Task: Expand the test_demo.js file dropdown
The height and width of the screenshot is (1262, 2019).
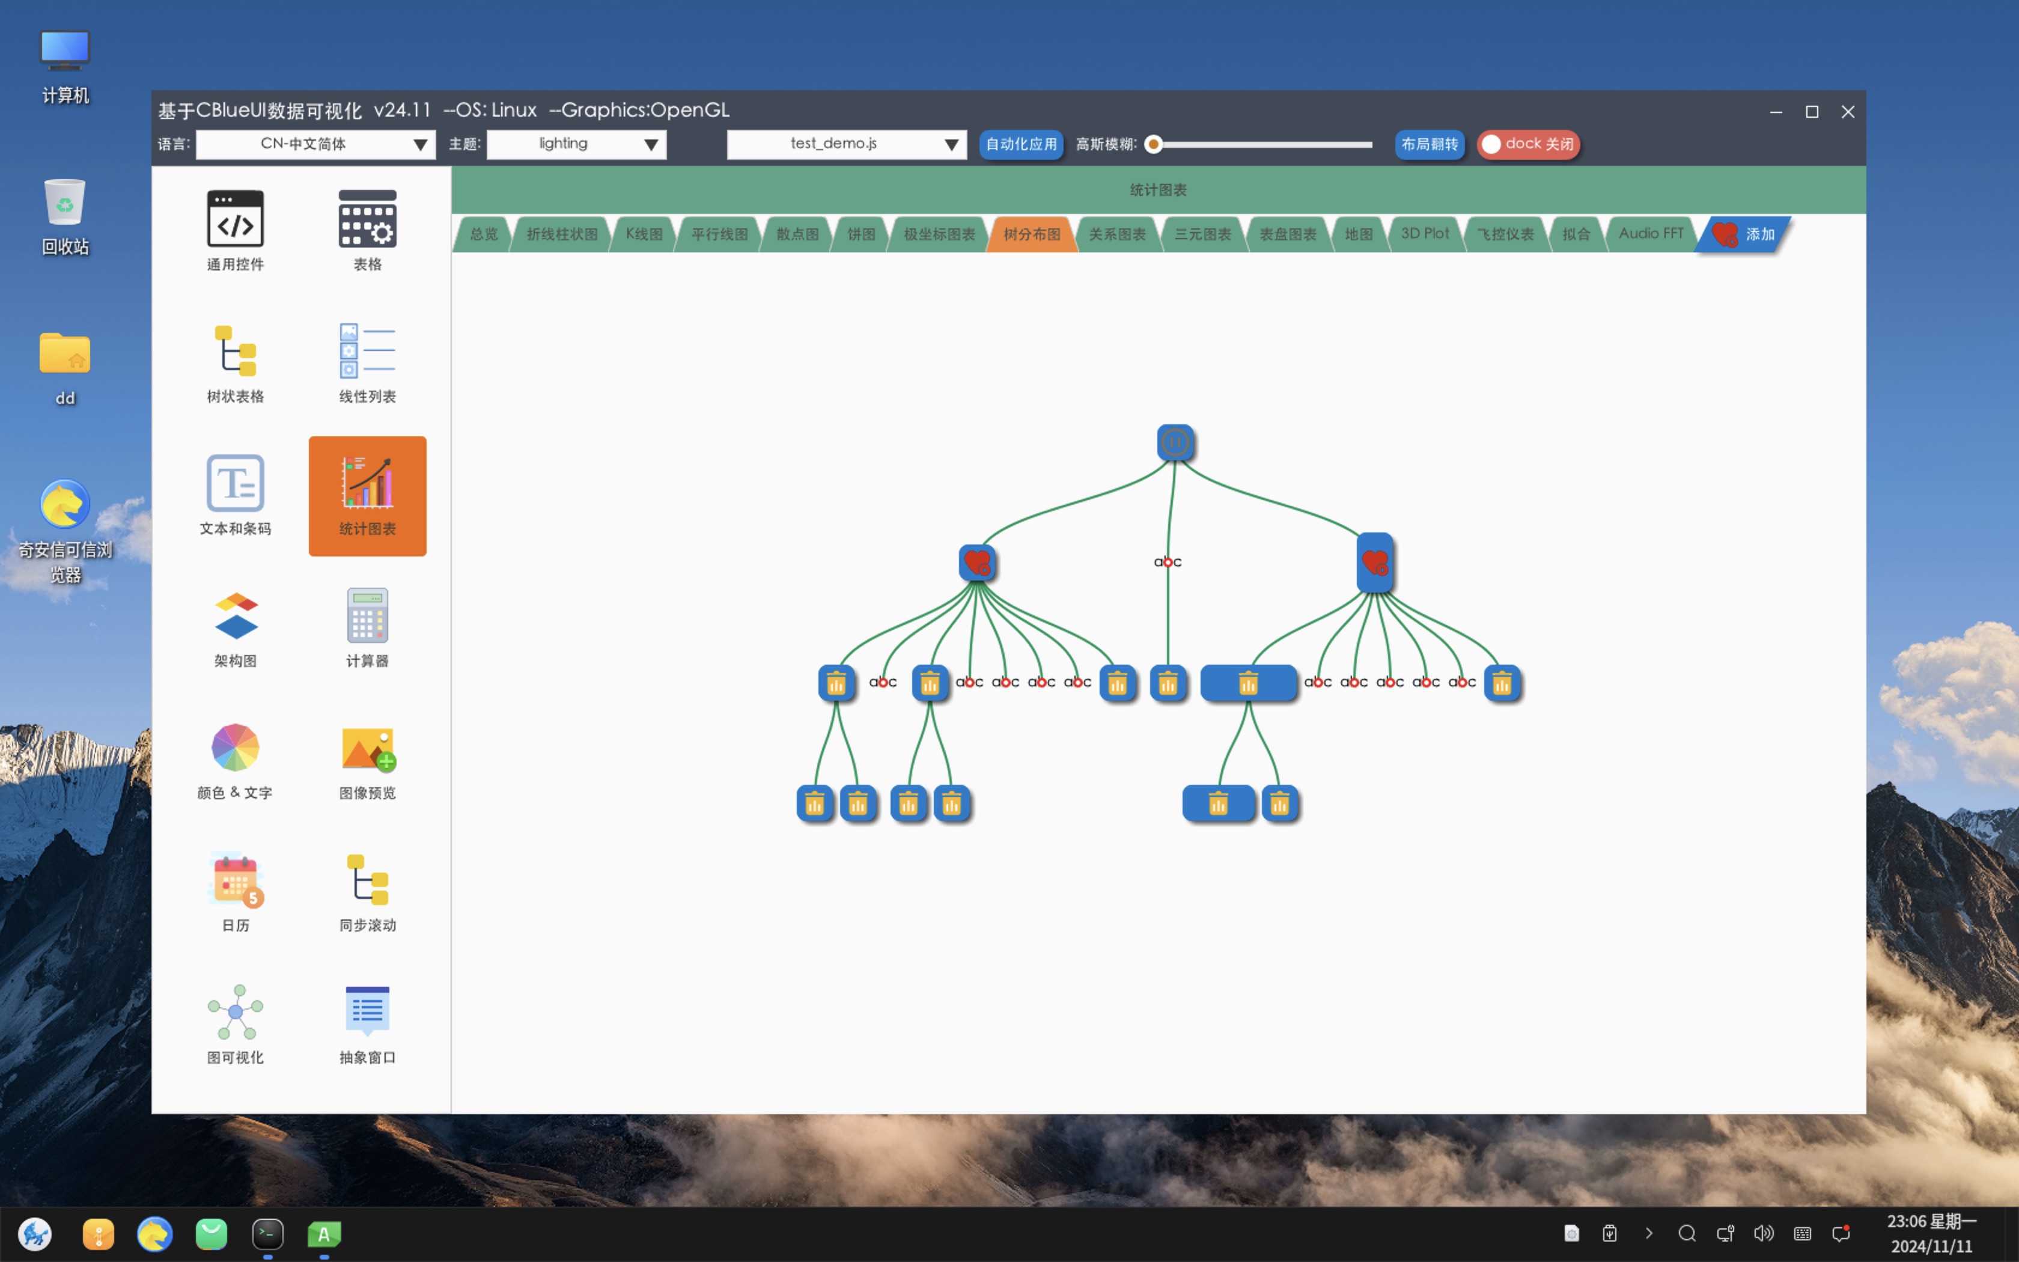Action: [846, 144]
